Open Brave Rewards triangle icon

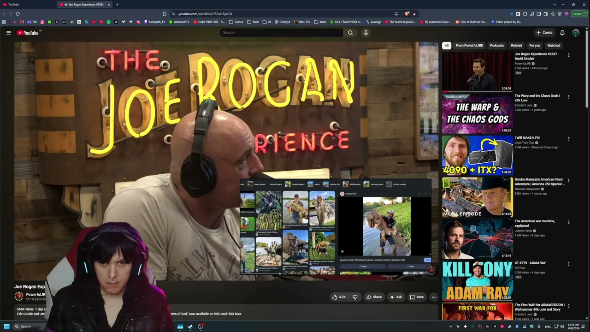click(414, 14)
